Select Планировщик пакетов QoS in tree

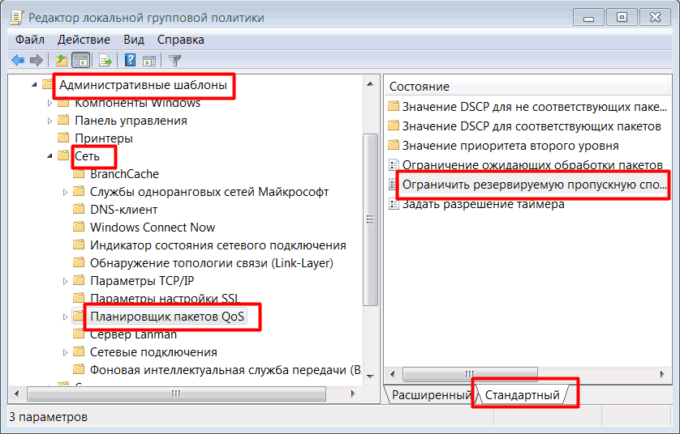point(171,317)
